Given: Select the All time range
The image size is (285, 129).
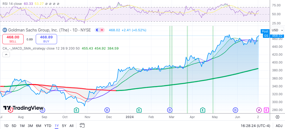Looking at the screenshot, I should click(72, 126).
